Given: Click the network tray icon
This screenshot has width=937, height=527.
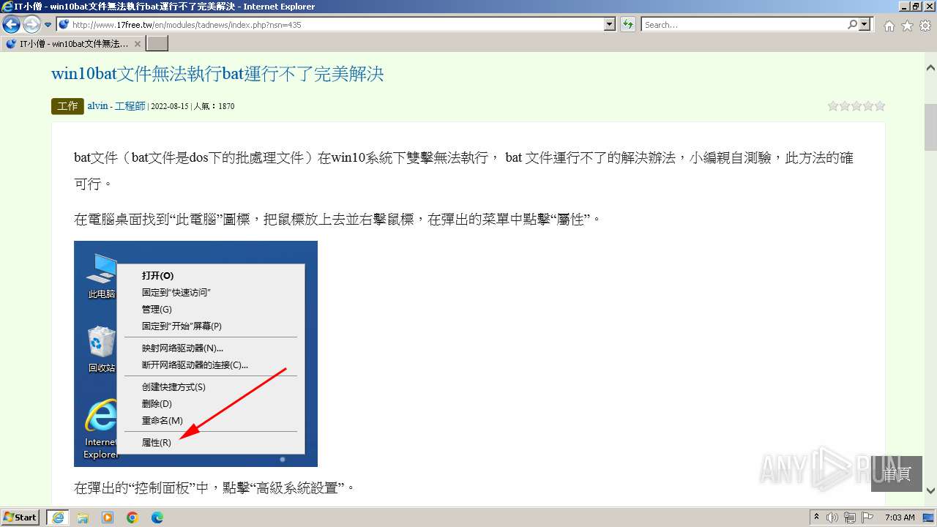Looking at the screenshot, I should (x=850, y=517).
